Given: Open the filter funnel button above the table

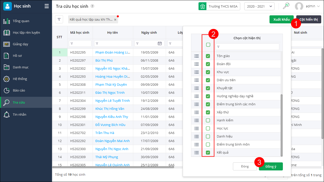Looking at the screenshot, I should (59, 19).
